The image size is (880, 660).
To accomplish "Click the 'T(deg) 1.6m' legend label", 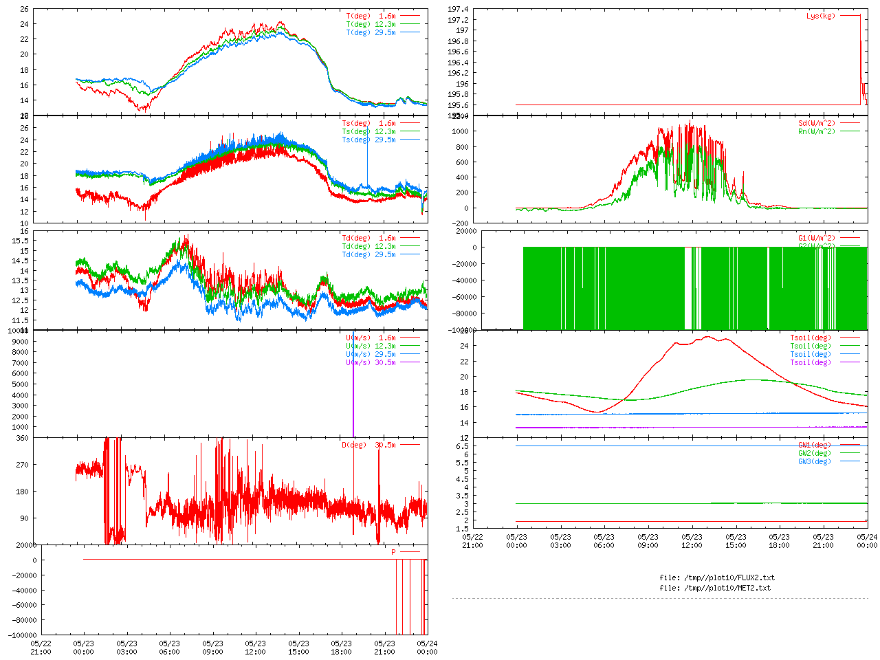I will click(x=371, y=16).
